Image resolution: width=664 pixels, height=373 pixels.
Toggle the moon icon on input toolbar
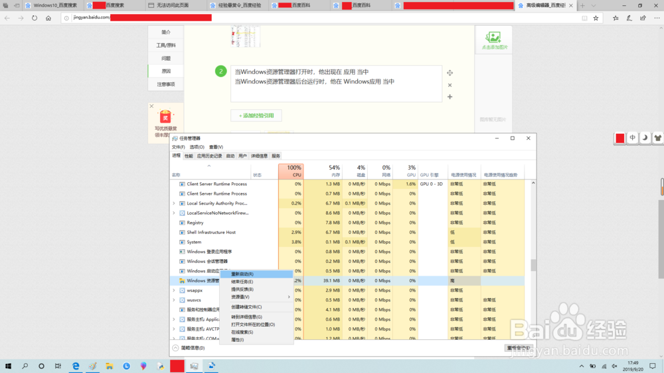[x=645, y=138]
